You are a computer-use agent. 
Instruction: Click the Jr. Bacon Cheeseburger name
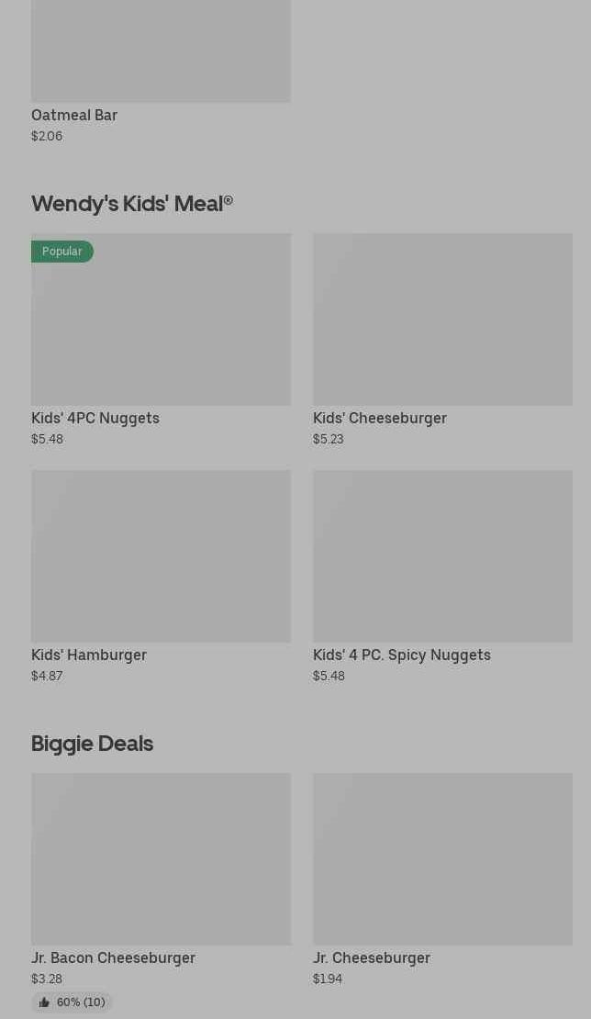113,957
